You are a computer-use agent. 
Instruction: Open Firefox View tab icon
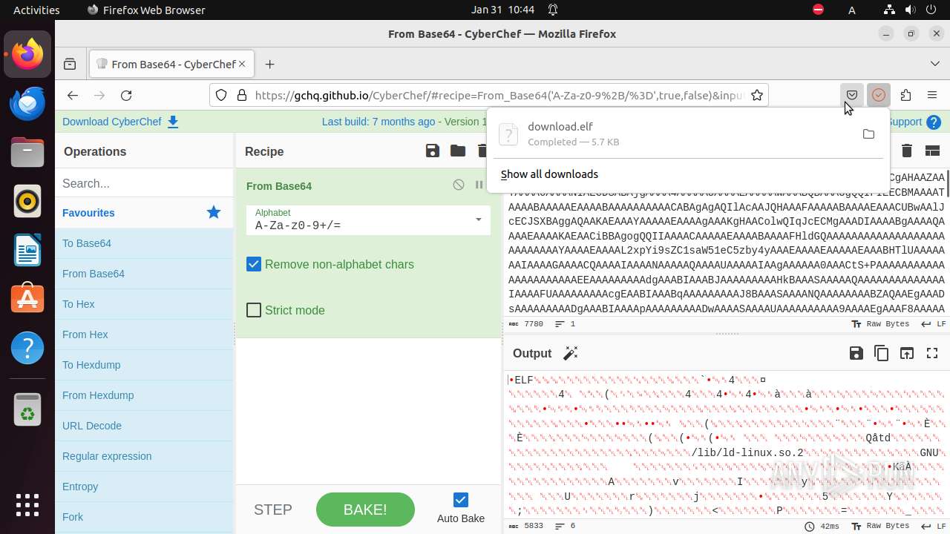click(70, 65)
